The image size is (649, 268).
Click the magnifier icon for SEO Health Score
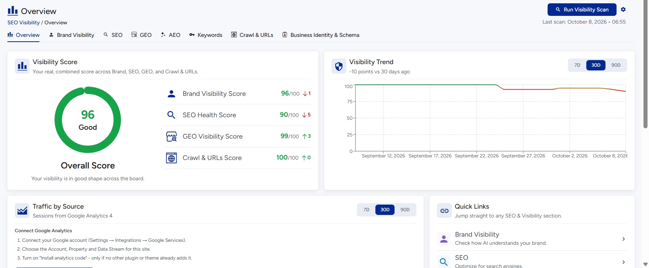(171, 115)
